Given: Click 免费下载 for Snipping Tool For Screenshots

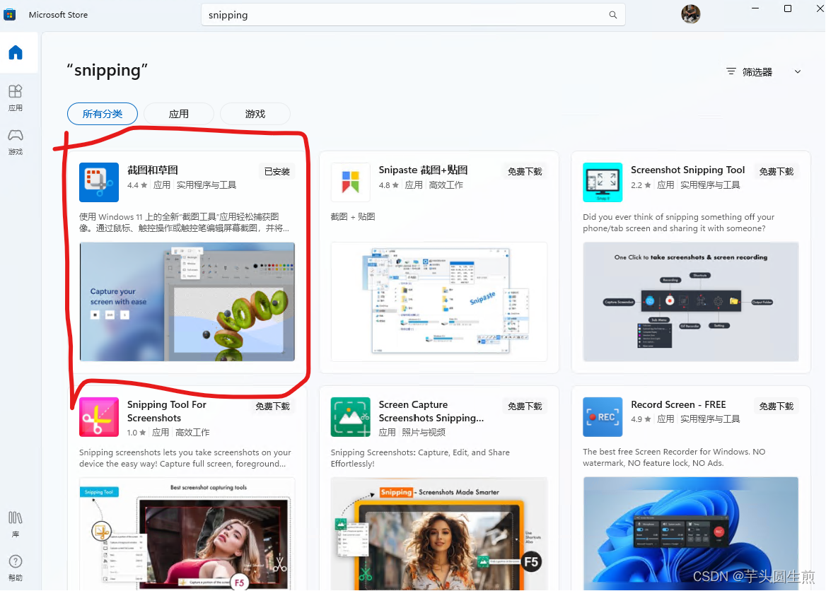Looking at the screenshot, I should pos(273,406).
